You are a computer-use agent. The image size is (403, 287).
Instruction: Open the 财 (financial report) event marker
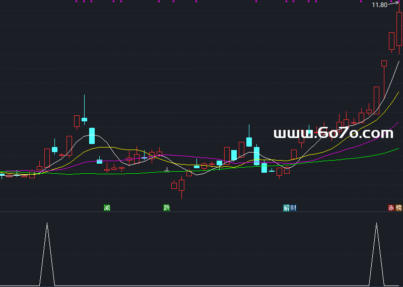tap(293, 207)
